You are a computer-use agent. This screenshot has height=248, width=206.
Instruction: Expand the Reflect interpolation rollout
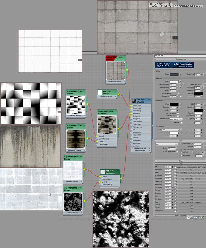tap(180, 215)
